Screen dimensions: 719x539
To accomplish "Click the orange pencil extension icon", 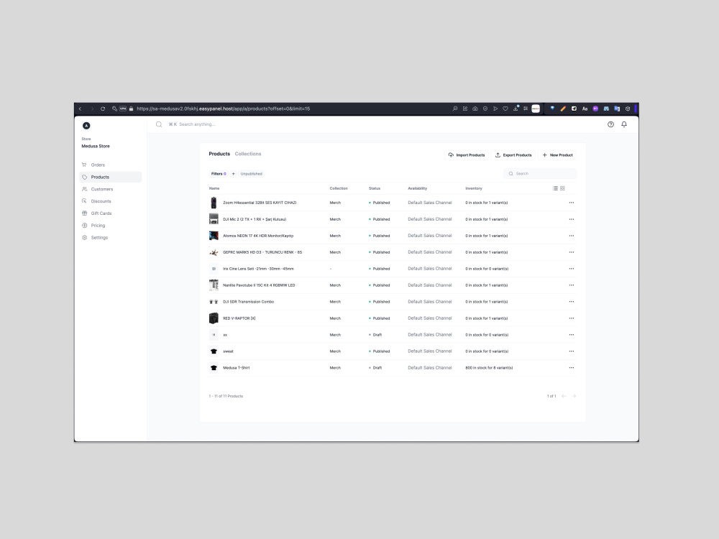I will (x=563, y=109).
